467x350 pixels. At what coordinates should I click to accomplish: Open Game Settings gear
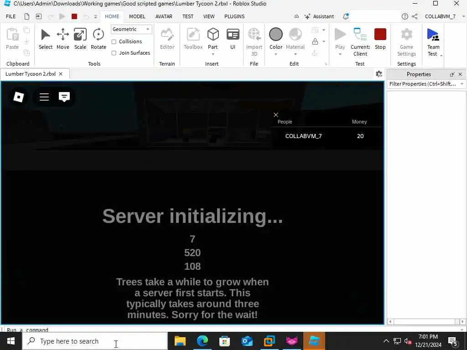click(406, 35)
